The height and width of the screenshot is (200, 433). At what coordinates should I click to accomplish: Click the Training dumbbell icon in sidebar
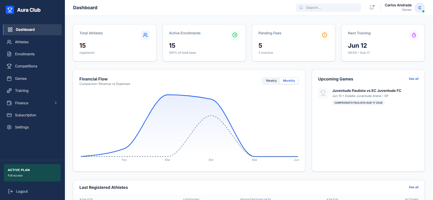point(9,91)
